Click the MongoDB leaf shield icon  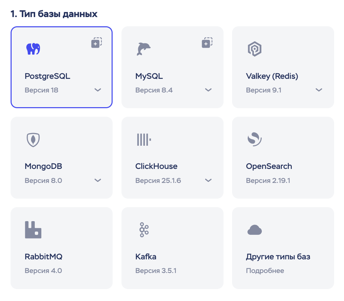[33, 140]
